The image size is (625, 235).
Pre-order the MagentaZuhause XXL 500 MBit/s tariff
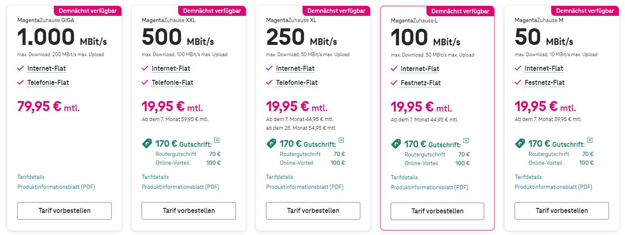click(189, 211)
